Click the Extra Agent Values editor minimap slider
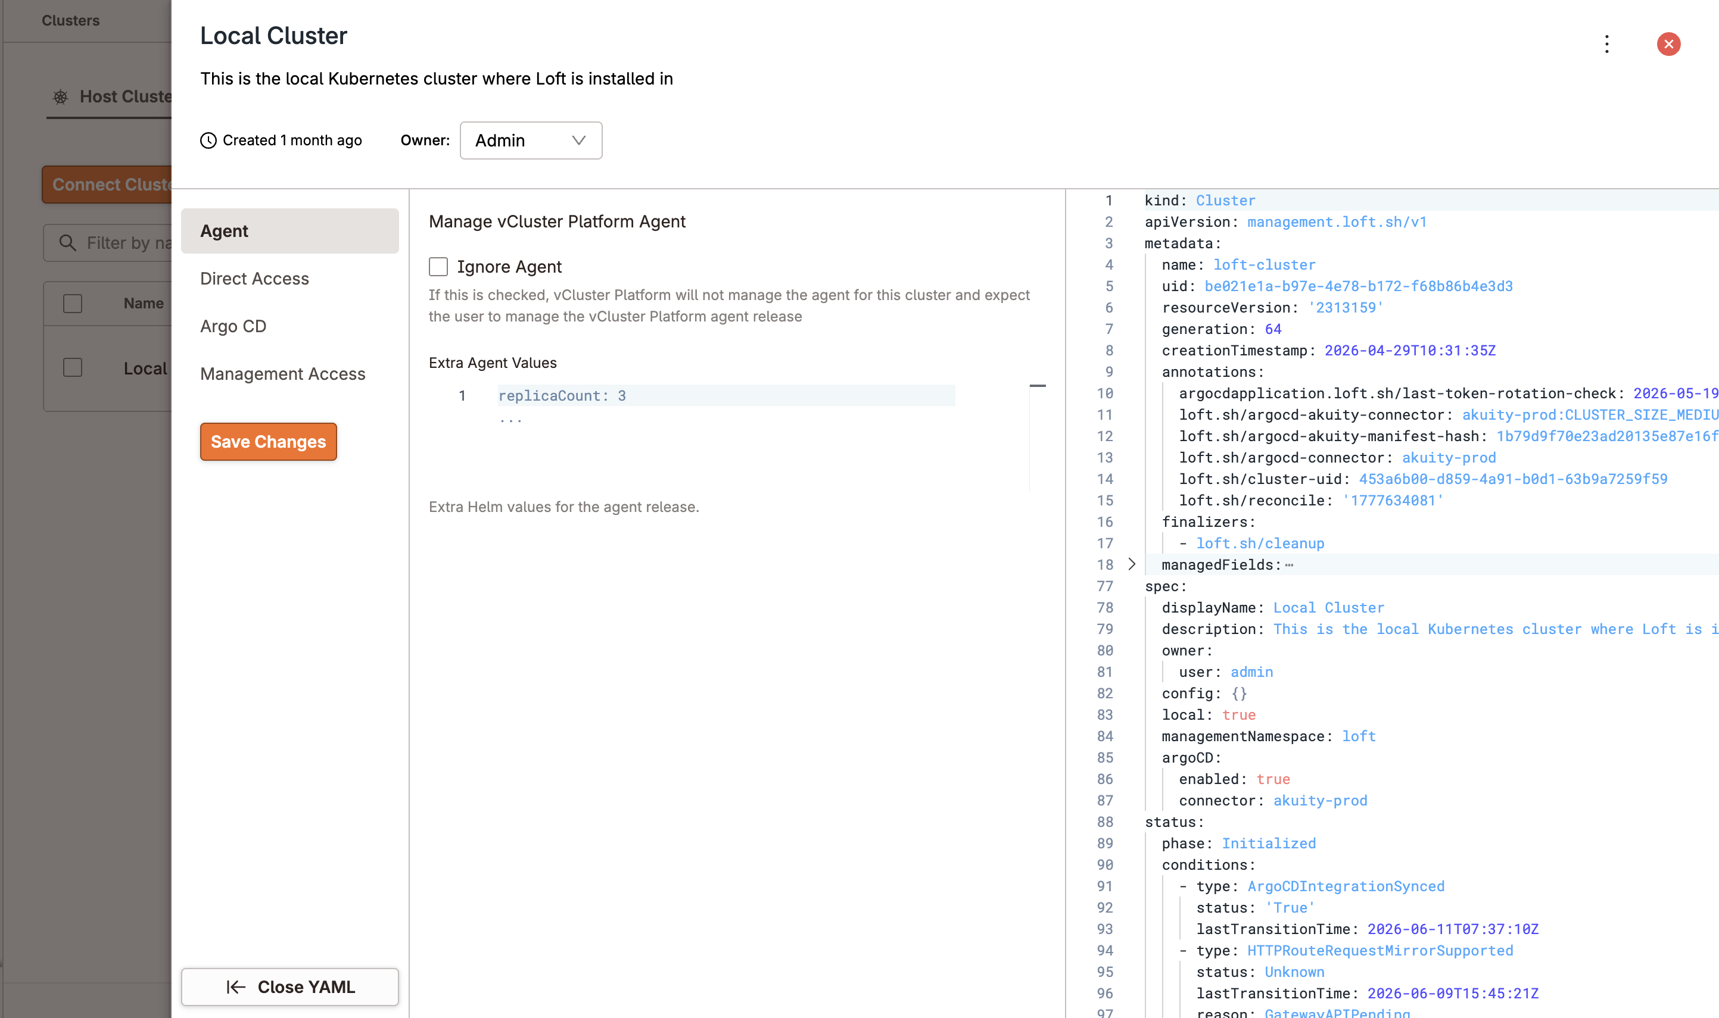 (1038, 386)
